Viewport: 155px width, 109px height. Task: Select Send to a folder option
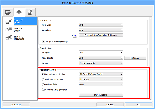point(50,85)
